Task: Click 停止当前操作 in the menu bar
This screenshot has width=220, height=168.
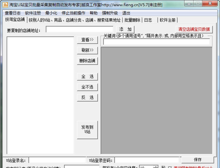Action: (73, 13)
